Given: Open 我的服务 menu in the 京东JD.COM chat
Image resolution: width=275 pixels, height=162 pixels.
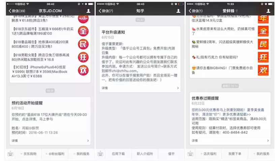Looking at the screenshot, I should (x=81, y=154).
